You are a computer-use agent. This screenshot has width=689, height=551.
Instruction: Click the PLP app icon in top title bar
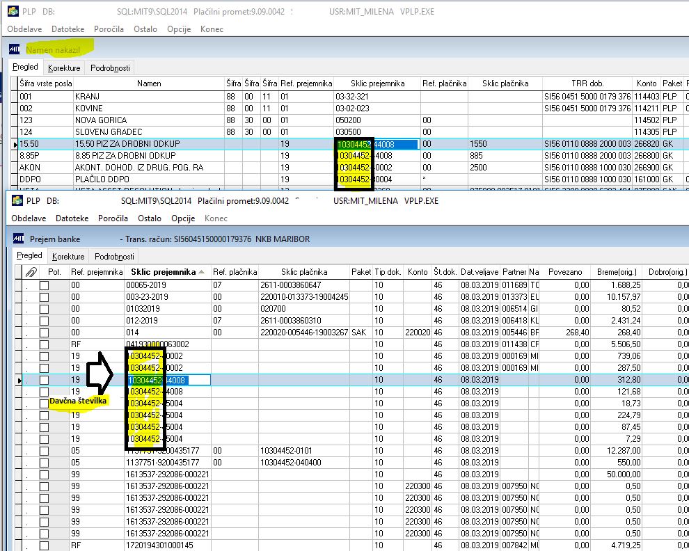[x=13, y=11]
